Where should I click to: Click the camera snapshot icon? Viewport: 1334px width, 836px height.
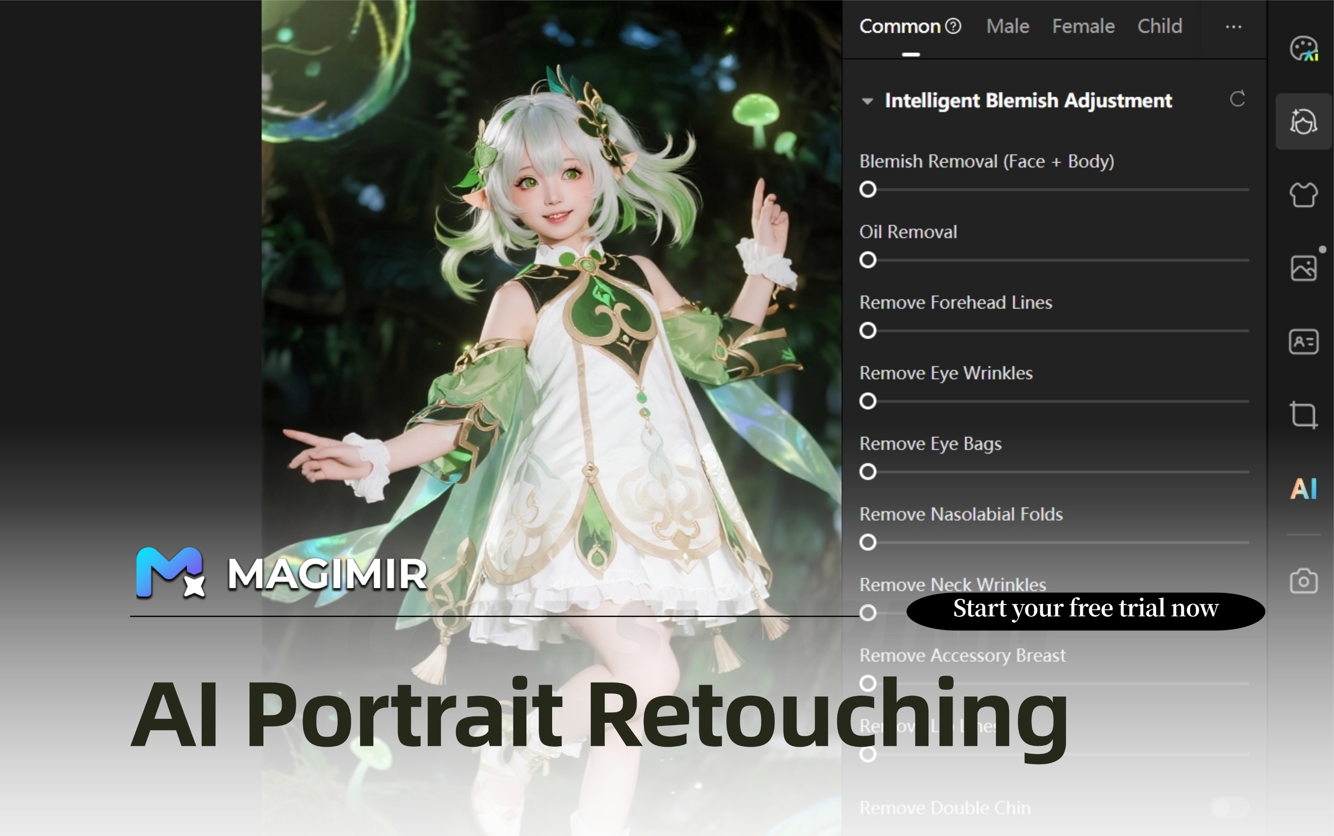coord(1304,581)
